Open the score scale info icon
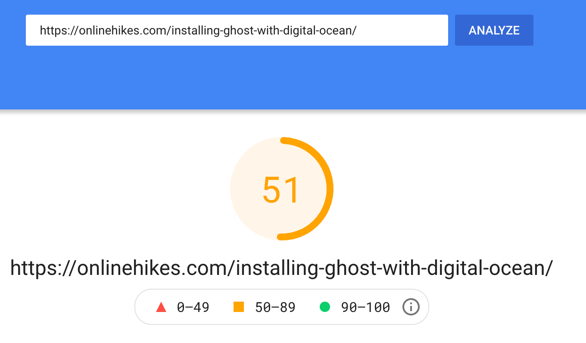This screenshot has height=343, width=586. pos(411,307)
